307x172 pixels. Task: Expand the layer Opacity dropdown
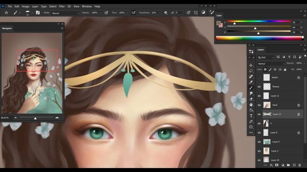click(x=304, y=63)
